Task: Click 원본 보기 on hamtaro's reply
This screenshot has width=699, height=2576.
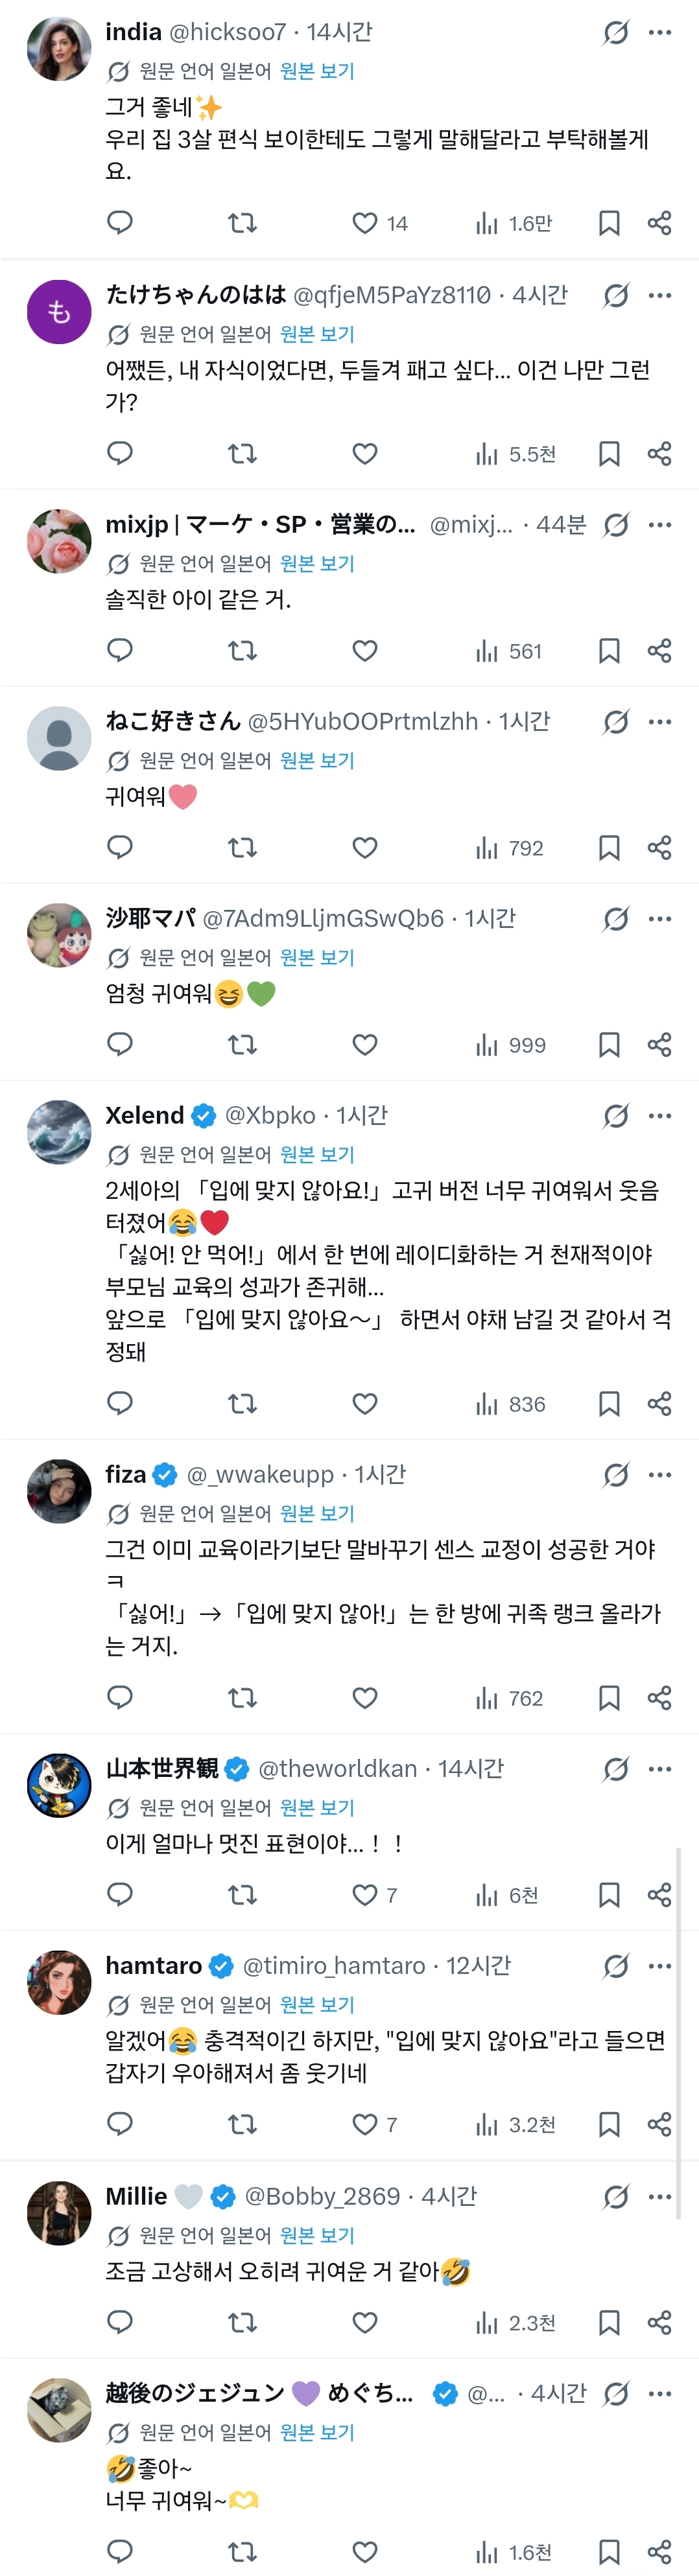Action: (x=317, y=2005)
